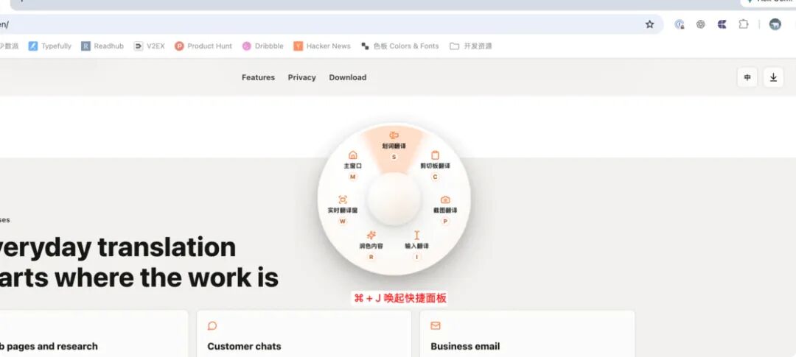Bookmark this page with the star icon

(650, 24)
